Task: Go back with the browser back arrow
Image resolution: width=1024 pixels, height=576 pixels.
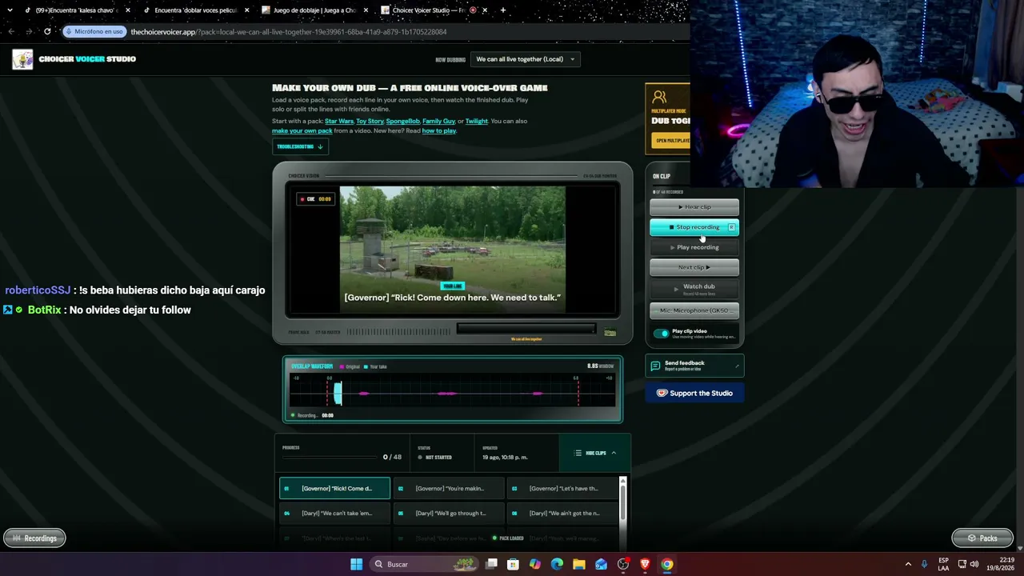Action: coord(11,32)
